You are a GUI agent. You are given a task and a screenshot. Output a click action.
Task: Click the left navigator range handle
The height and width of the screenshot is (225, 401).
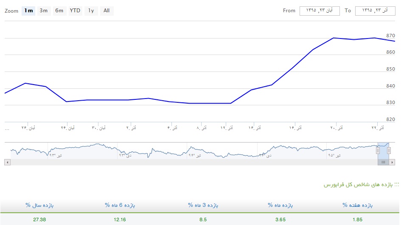[378, 151]
